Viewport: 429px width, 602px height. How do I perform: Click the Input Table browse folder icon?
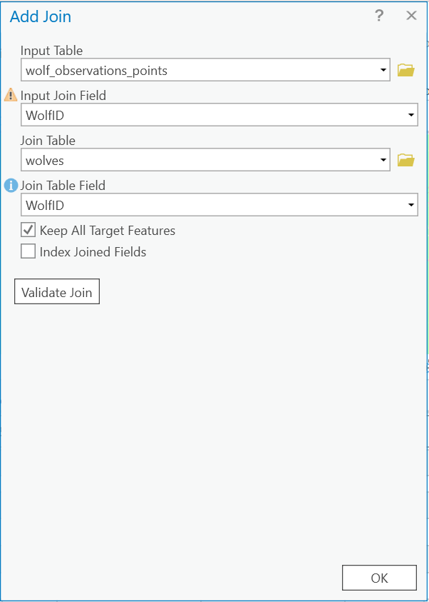click(405, 70)
